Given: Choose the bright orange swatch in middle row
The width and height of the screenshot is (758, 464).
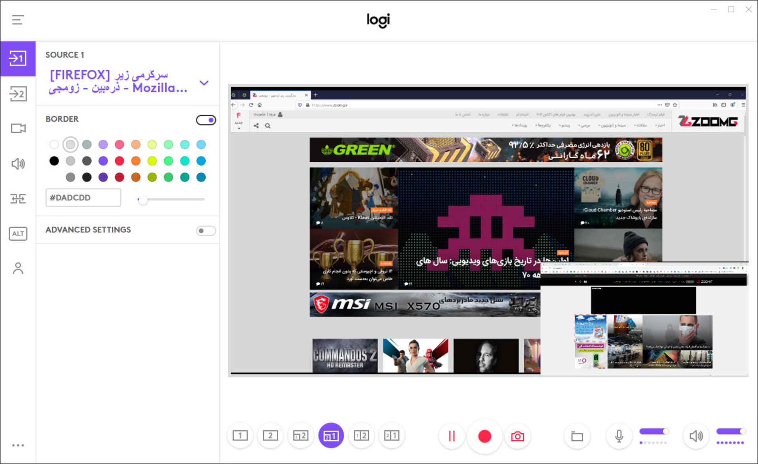Looking at the screenshot, I should [x=136, y=161].
